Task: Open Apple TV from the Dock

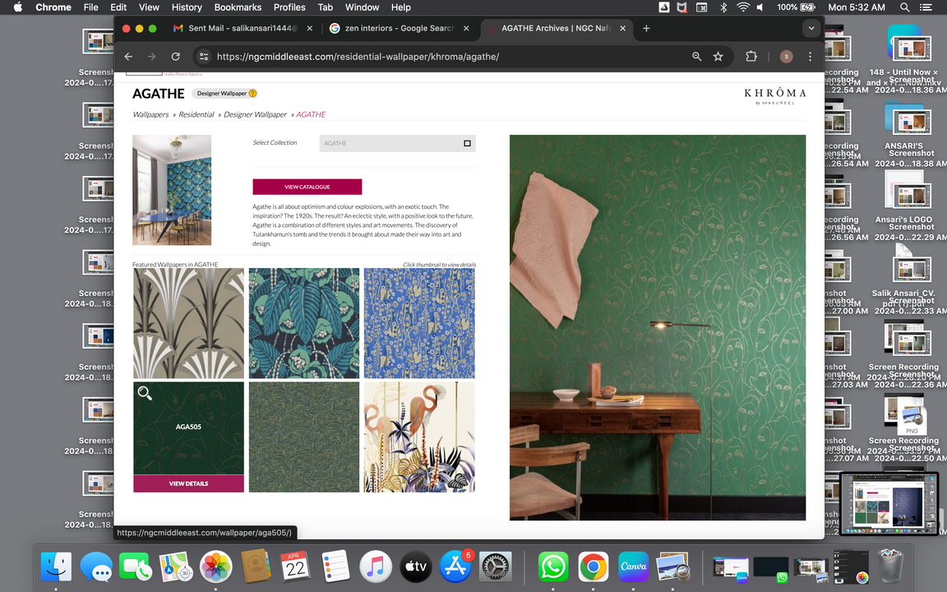Action: pos(415,567)
